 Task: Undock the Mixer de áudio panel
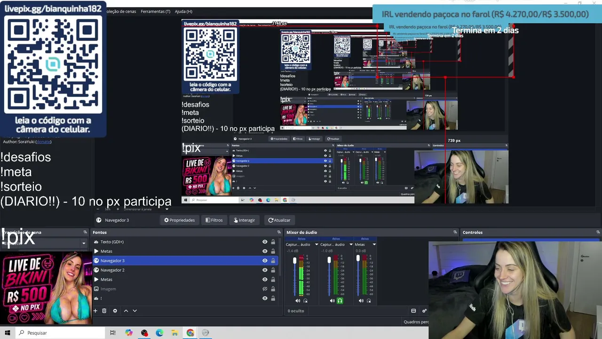pos(455,232)
